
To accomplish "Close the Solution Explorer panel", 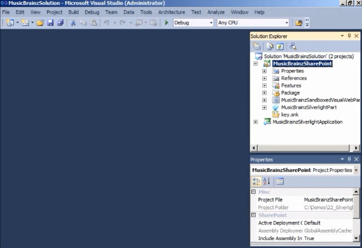I will (357, 36).
